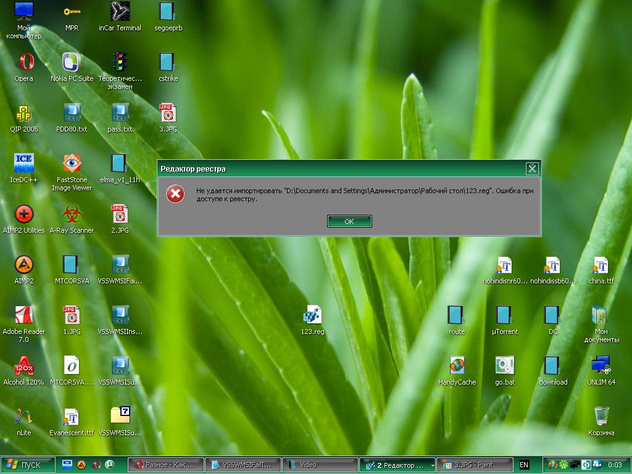Select the PDD80.txt file icon

[72, 118]
